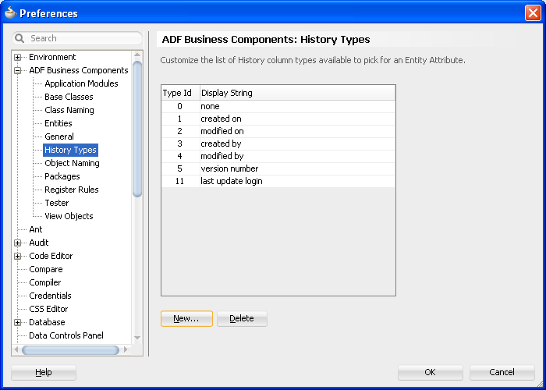Select the ADF Business Components tree item
Image resolution: width=546 pixels, height=390 pixels.
[79, 70]
